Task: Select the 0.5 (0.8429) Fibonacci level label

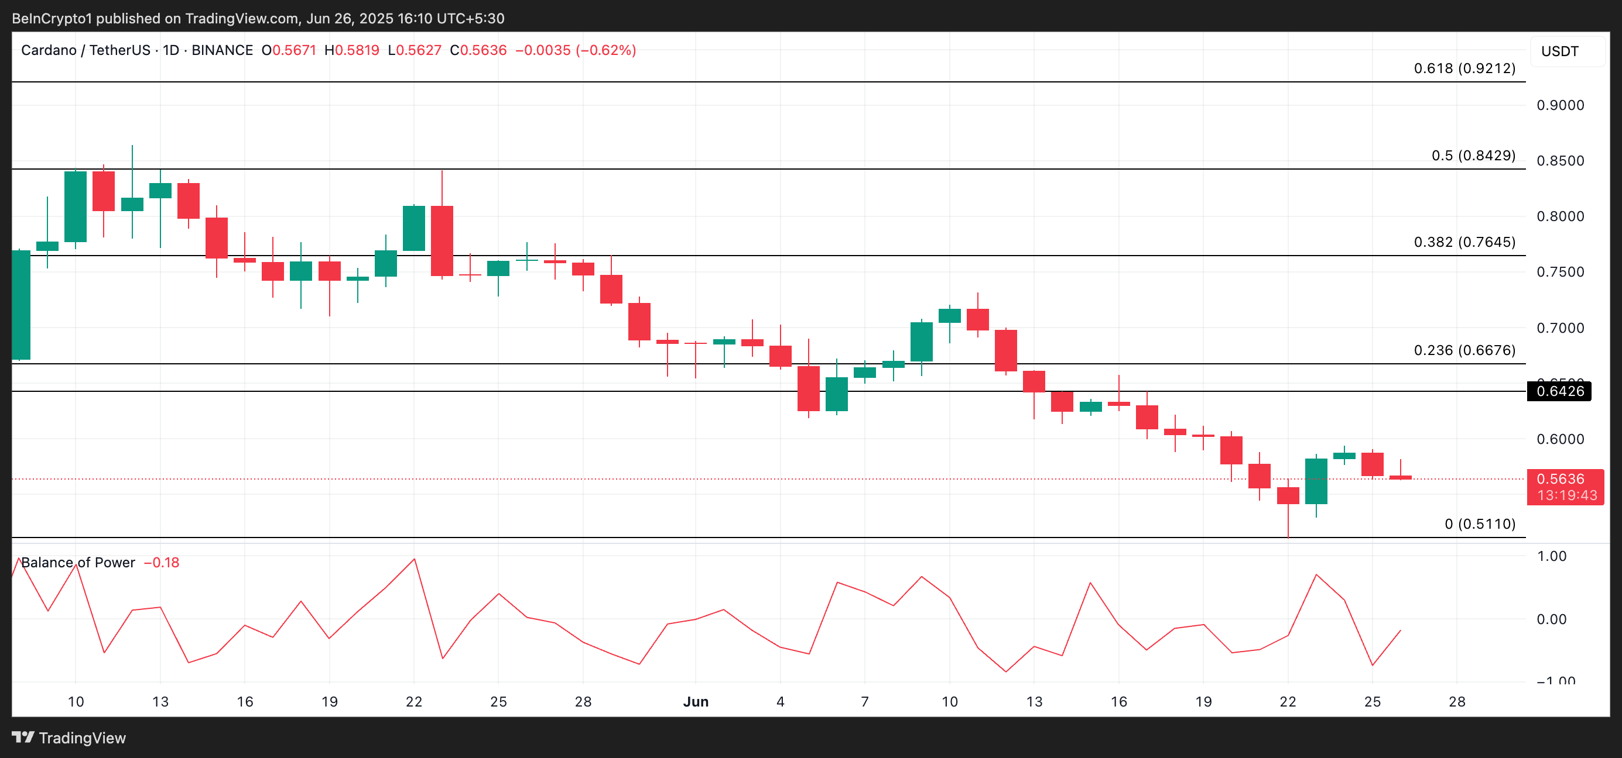Action: pos(1473,156)
